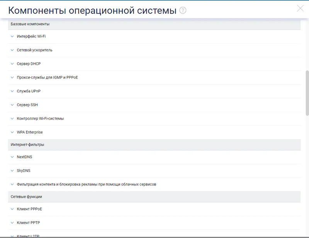Click the vertical scrollbar thumb of the components list
The image size is (309, 238).
pos(307,93)
